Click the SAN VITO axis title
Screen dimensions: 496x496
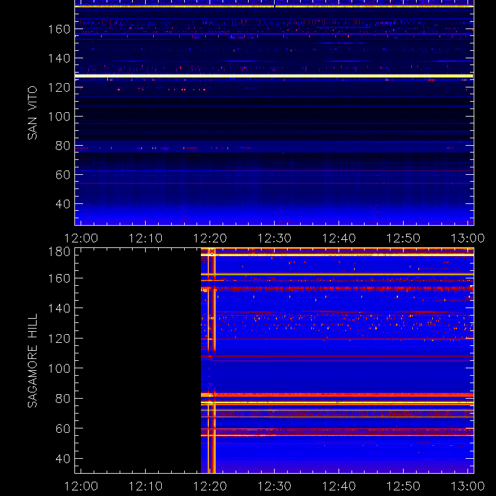32,113
